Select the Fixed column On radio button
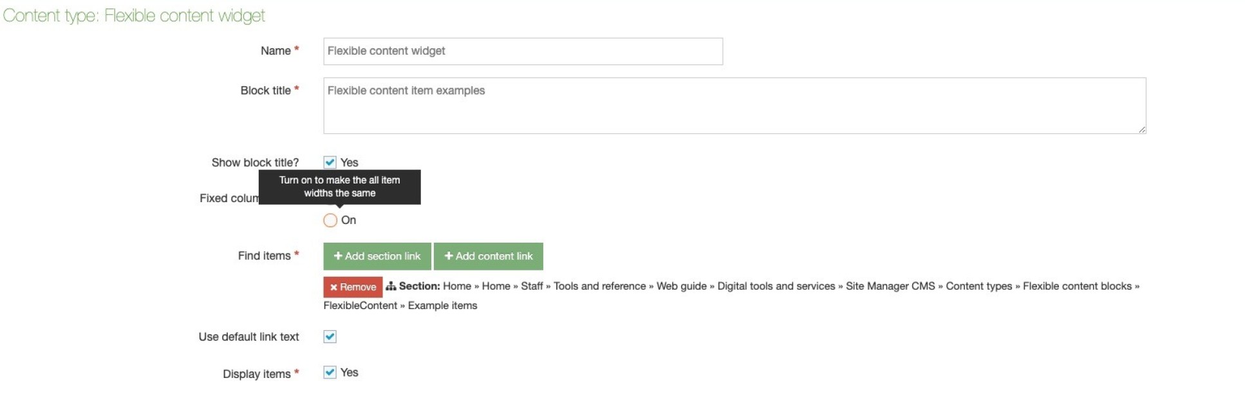Viewport: 1245px width, 403px height. coord(330,220)
